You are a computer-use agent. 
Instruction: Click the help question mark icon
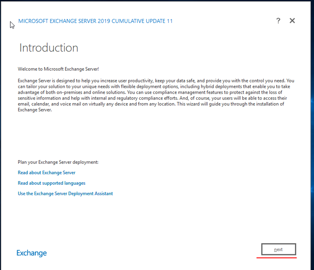click(x=278, y=21)
